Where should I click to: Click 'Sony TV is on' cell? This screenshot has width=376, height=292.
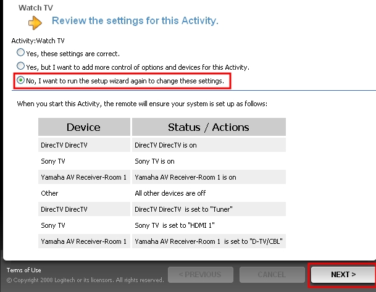pyautogui.click(x=209, y=161)
